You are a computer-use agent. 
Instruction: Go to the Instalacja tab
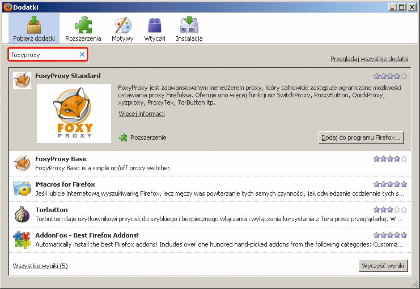pyautogui.click(x=189, y=29)
